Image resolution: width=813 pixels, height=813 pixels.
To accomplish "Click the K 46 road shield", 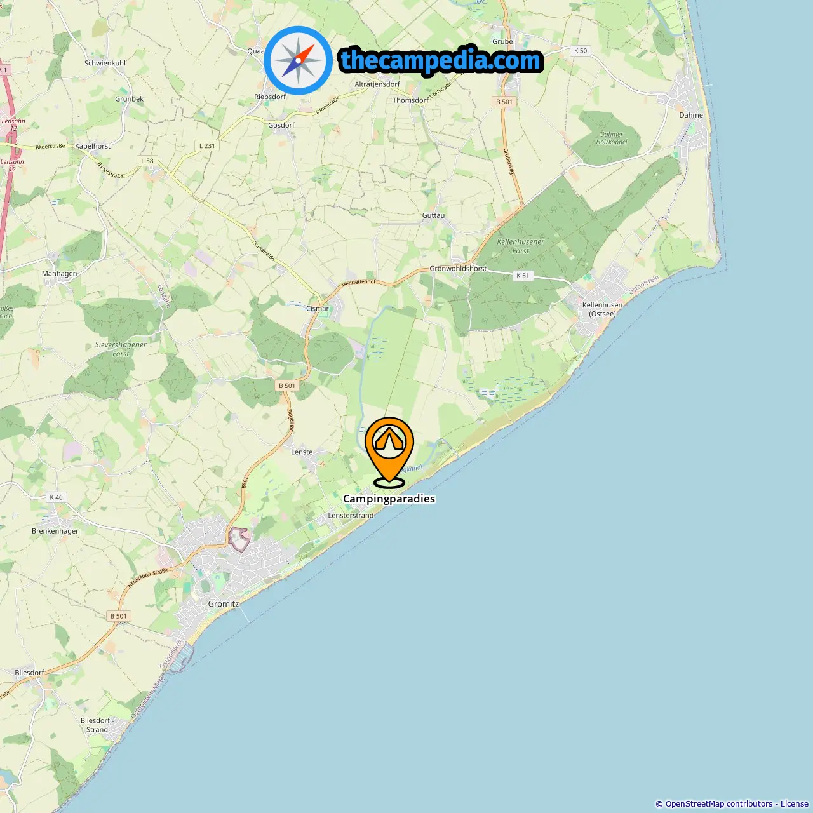I will [x=57, y=497].
